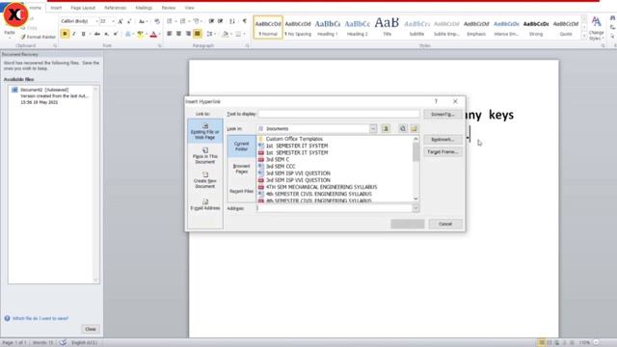Open the font size dropdown
This screenshot has width=617, height=347.
113,21
